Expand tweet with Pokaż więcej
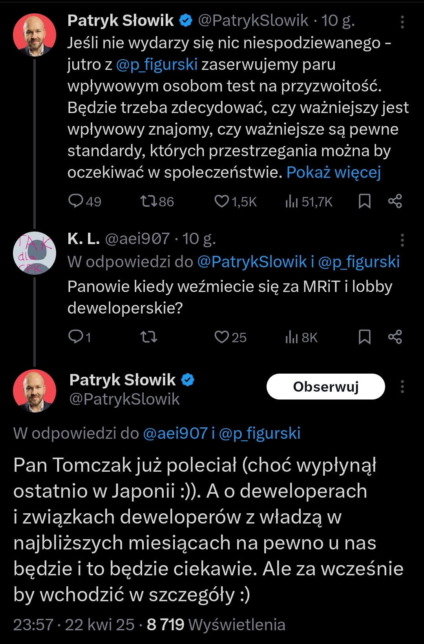Image resolution: width=424 pixels, height=644 pixels. [x=334, y=172]
